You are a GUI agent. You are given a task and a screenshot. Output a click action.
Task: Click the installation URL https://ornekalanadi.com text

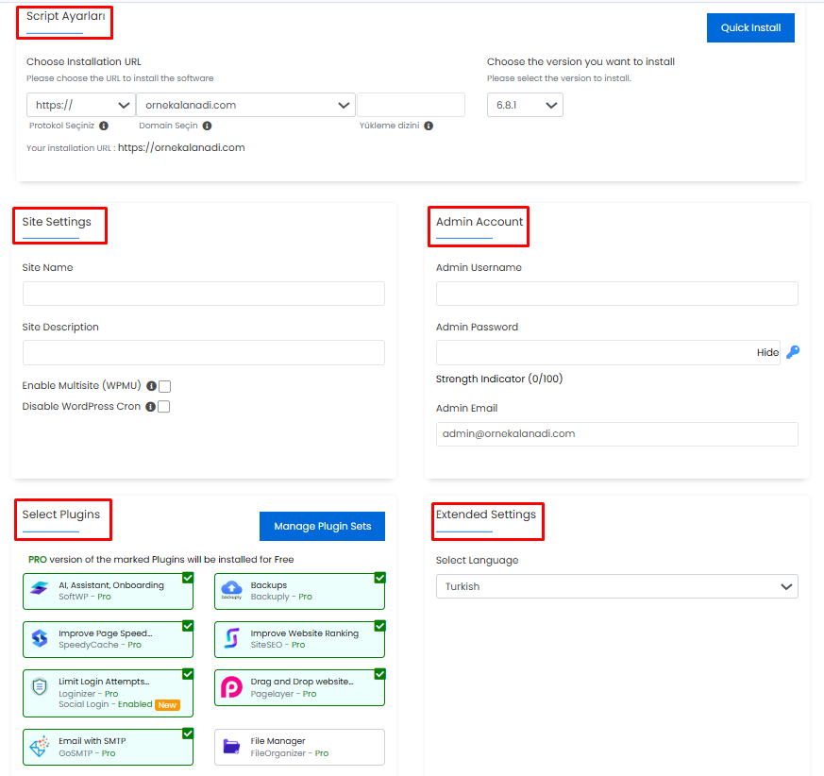(x=181, y=147)
